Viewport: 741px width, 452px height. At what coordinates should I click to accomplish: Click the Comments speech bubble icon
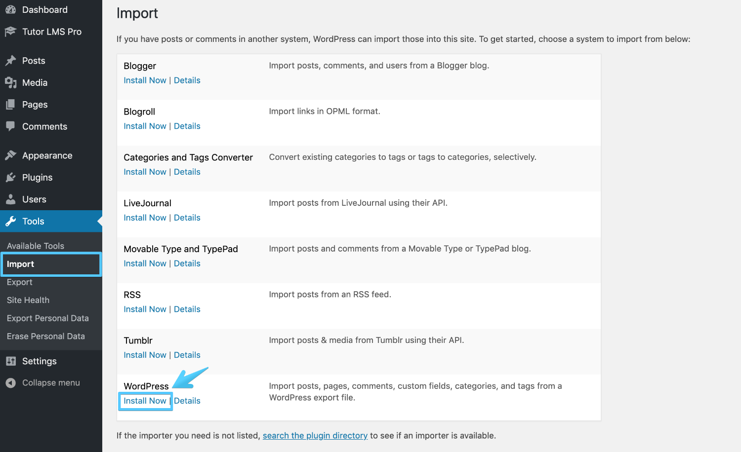click(10, 126)
